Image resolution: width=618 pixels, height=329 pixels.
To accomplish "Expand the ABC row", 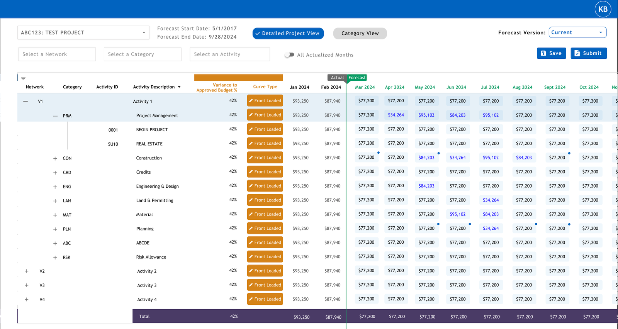I will 55,244.
